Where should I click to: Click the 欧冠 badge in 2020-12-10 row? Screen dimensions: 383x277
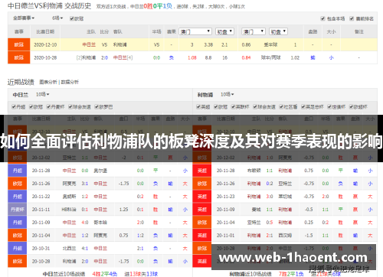point(19,44)
